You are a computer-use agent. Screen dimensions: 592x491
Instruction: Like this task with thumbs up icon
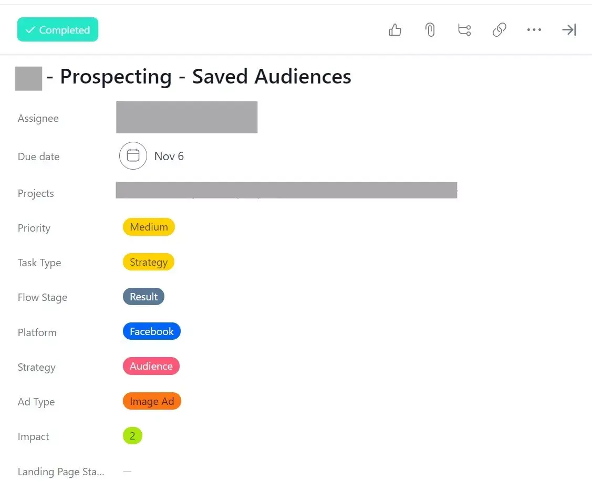pyautogui.click(x=395, y=30)
